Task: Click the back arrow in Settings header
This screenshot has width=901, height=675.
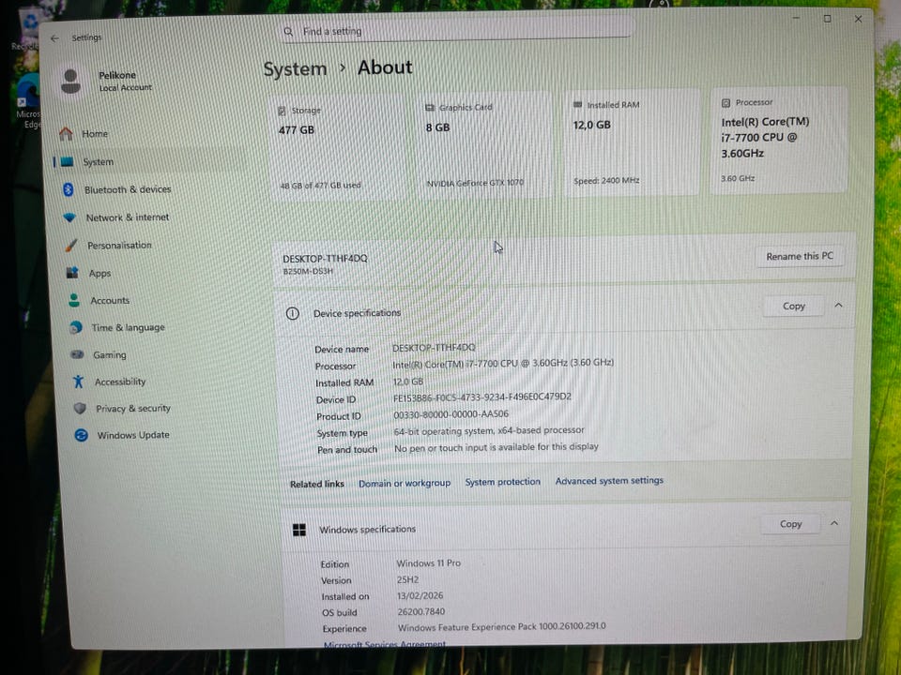Action: 54,38
